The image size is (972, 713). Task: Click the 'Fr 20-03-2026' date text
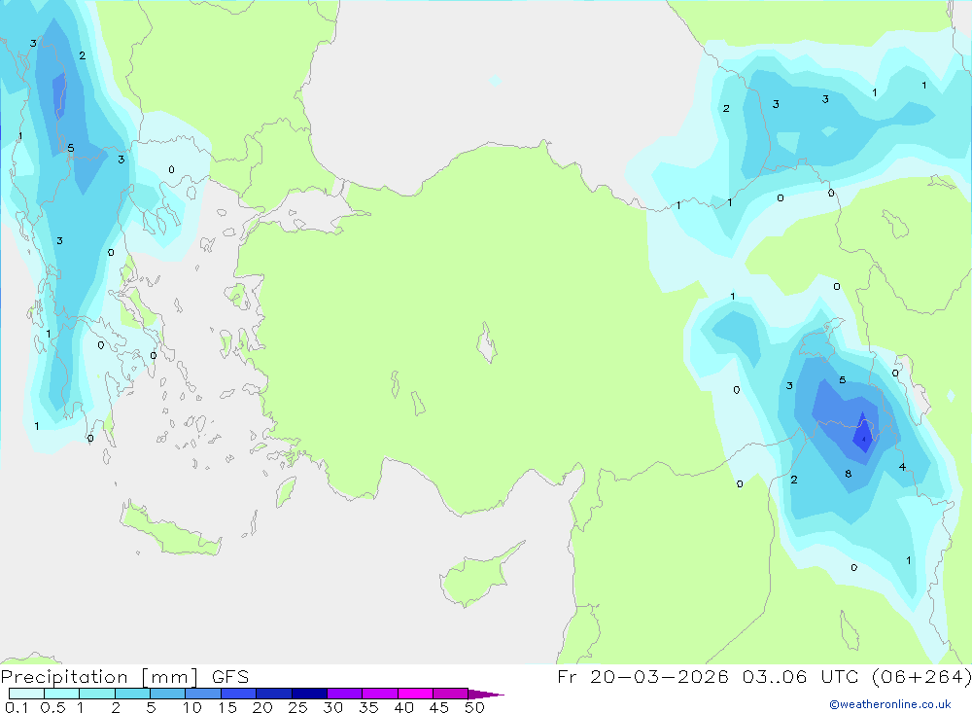pos(642,676)
